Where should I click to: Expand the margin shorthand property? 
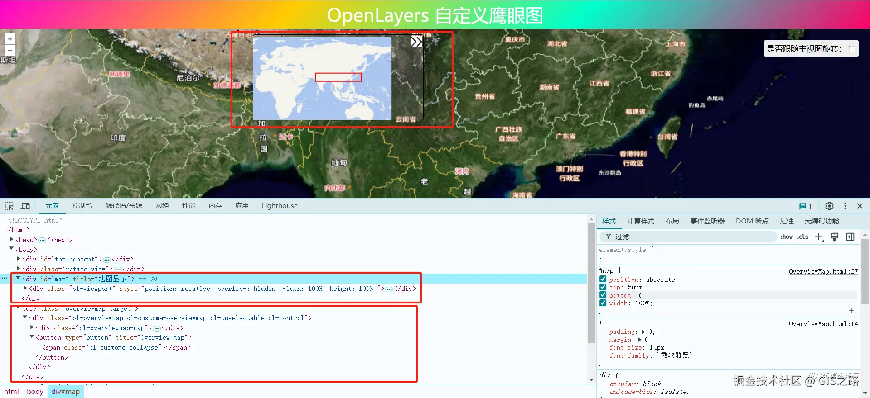coord(640,340)
